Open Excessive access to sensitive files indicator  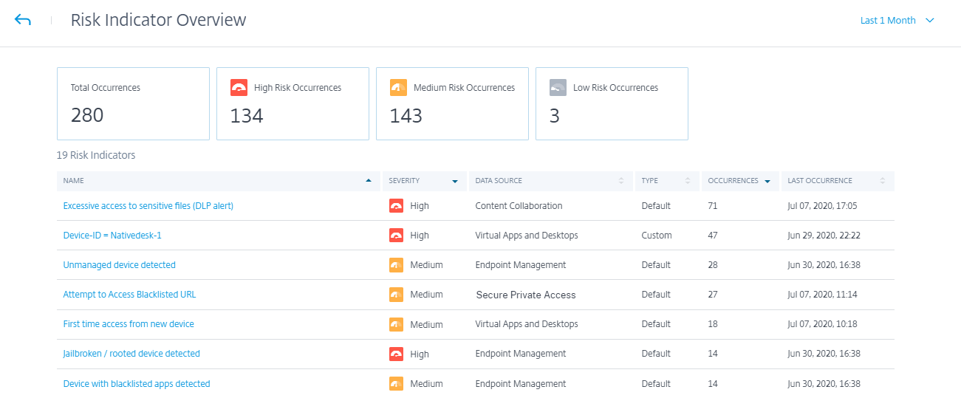[148, 206]
